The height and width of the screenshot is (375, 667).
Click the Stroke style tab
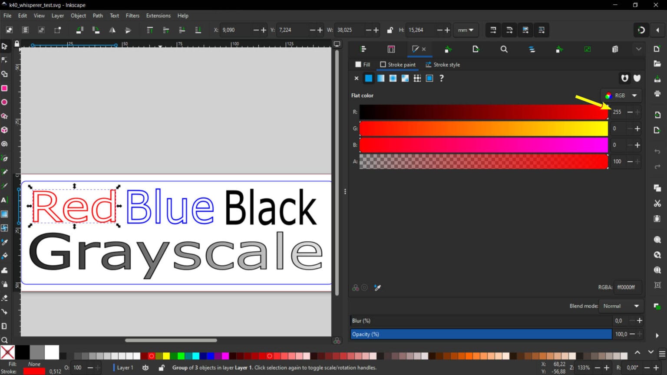[442, 64]
